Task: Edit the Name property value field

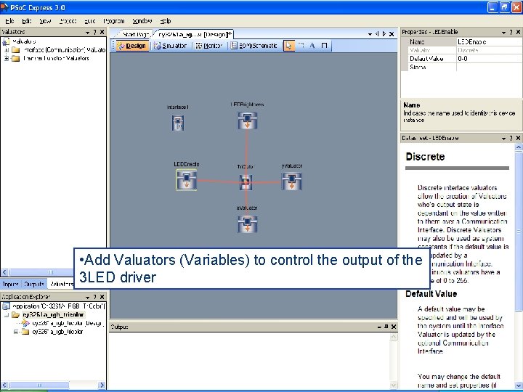Action: (489, 41)
